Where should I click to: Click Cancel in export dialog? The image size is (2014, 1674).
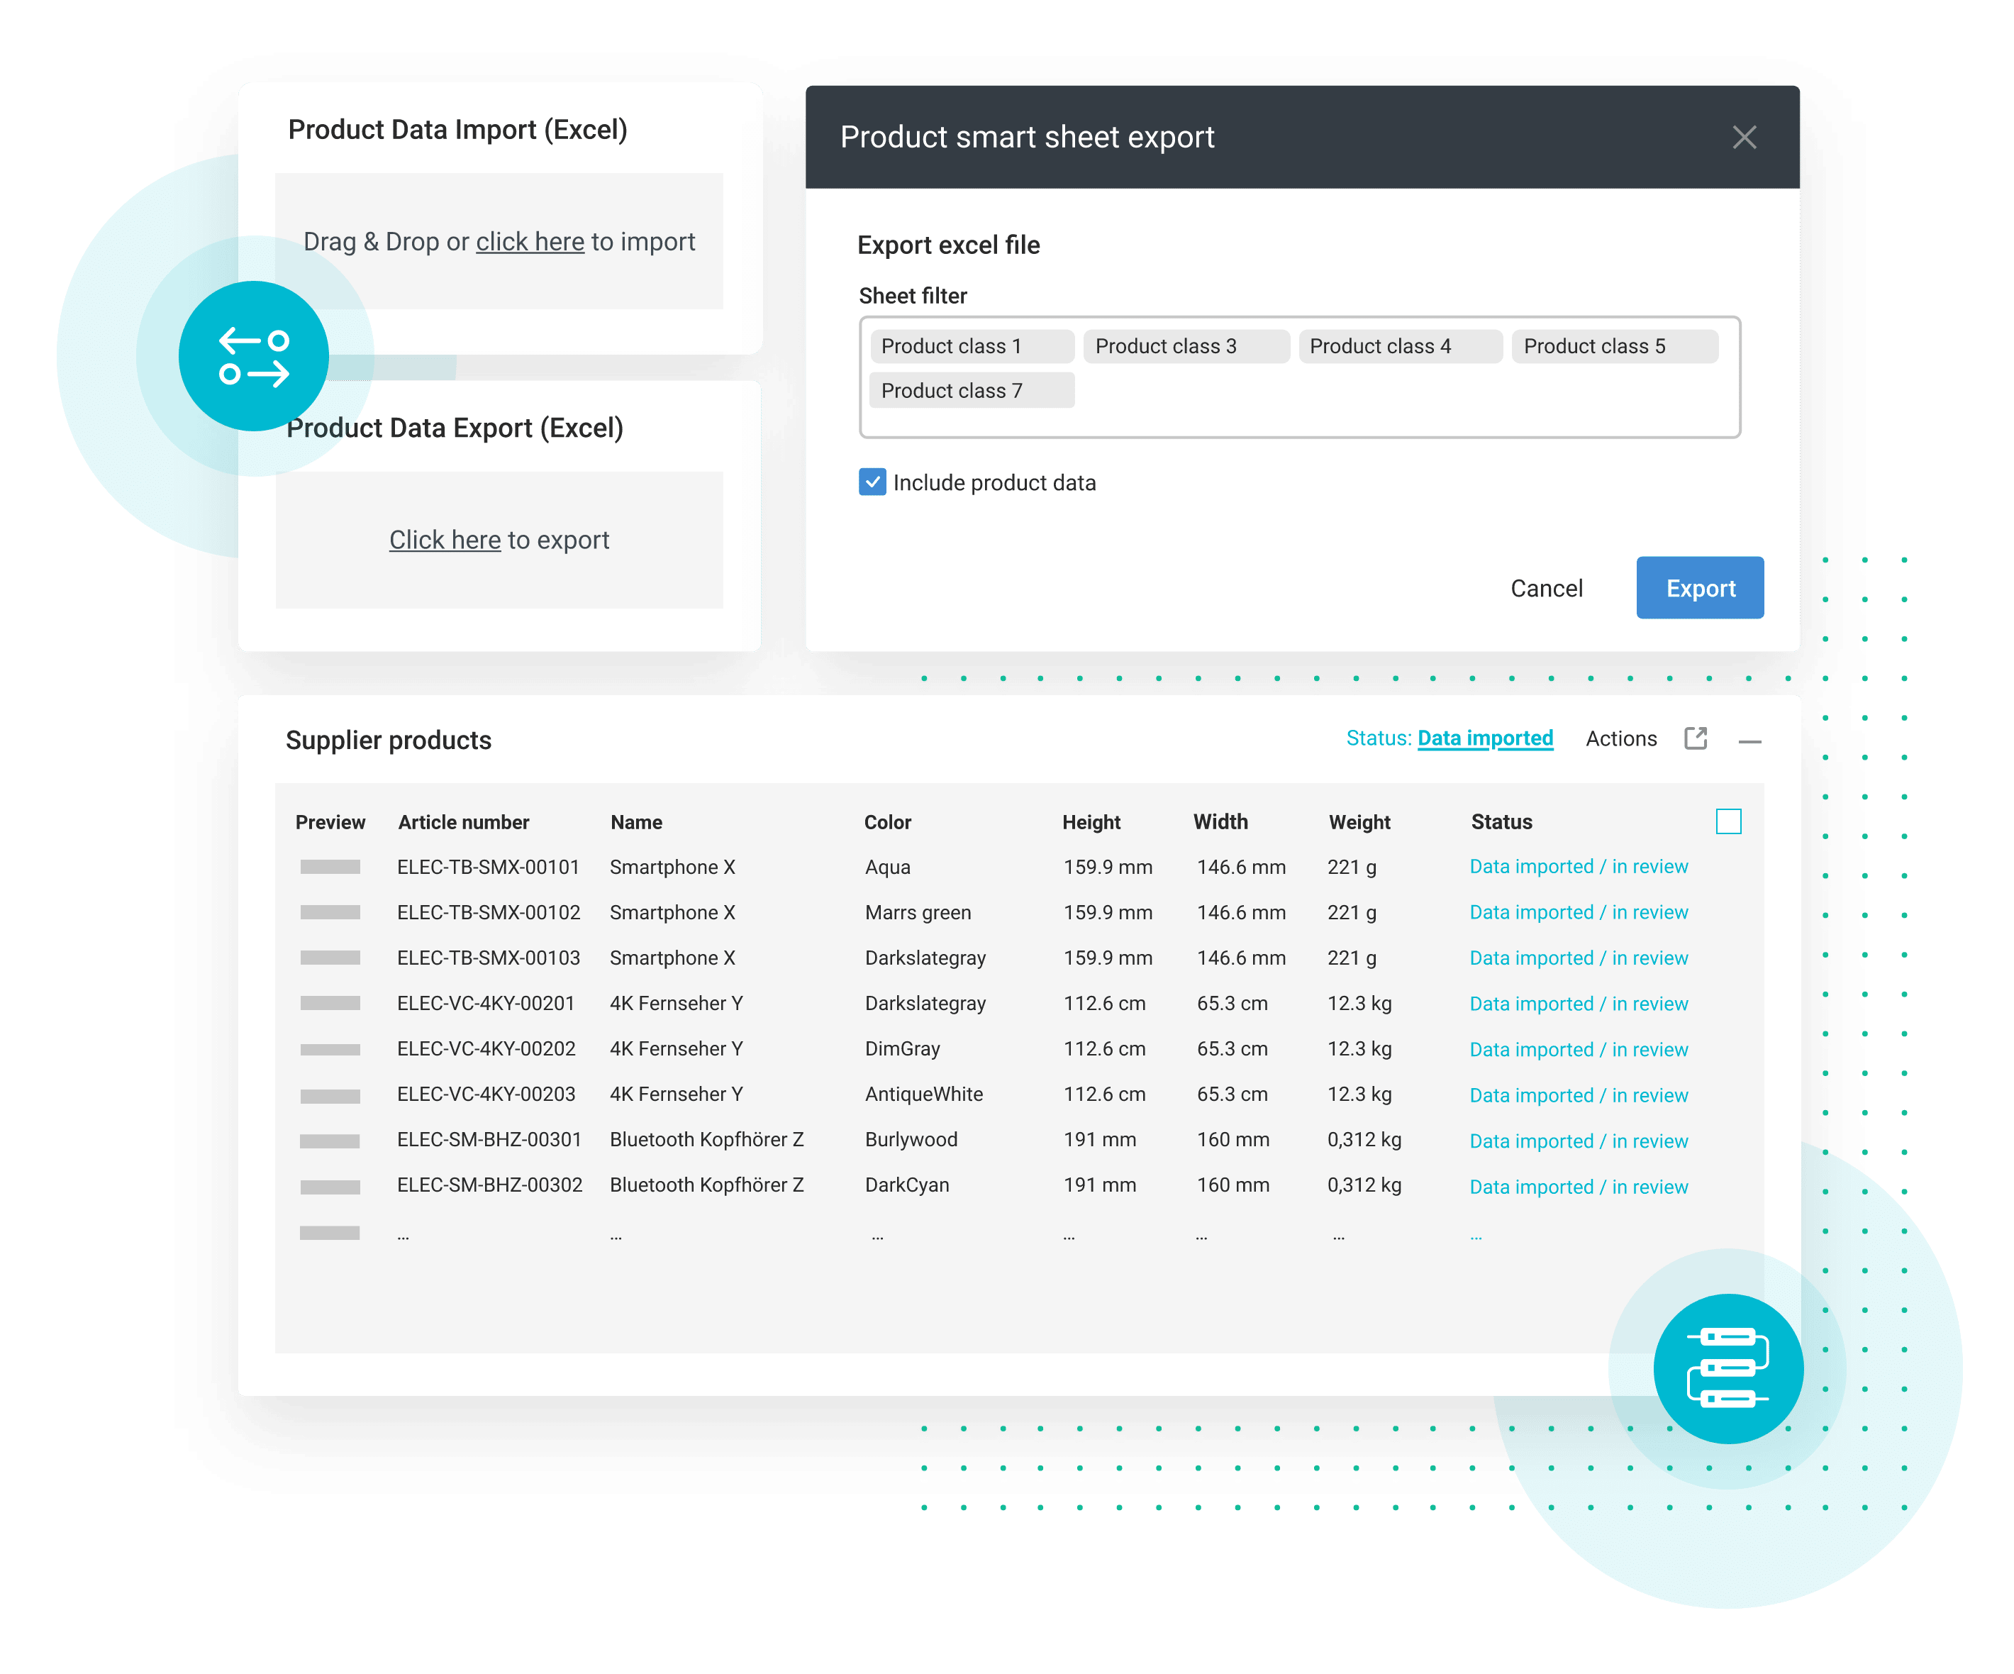pos(1546,588)
